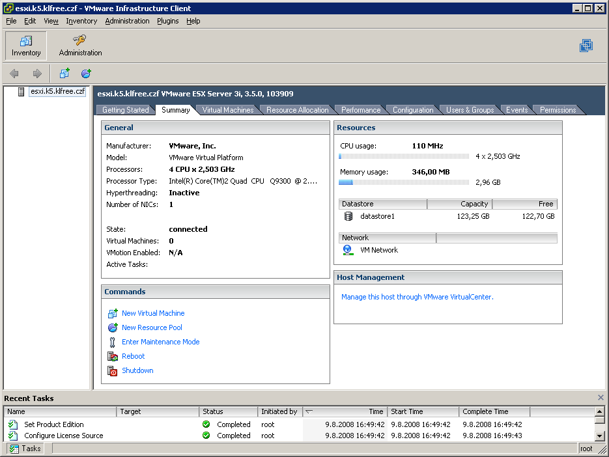Click the Set Product Edition task icon

(x=13, y=424)
